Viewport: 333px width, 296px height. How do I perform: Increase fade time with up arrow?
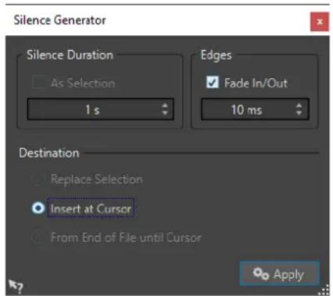pos(299,105)
